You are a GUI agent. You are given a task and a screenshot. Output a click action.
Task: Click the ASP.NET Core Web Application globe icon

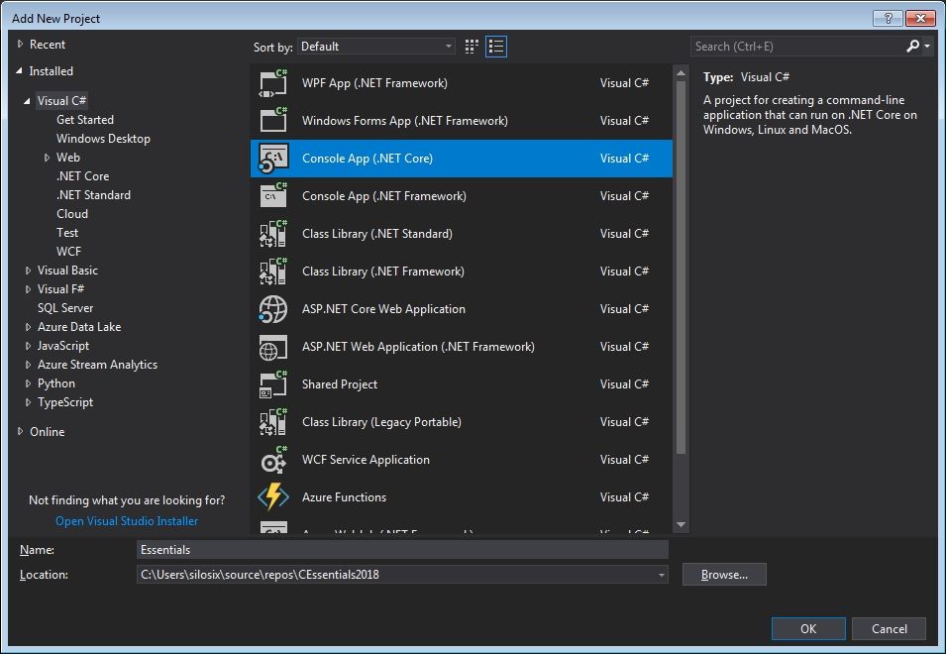tap(272, 309)
